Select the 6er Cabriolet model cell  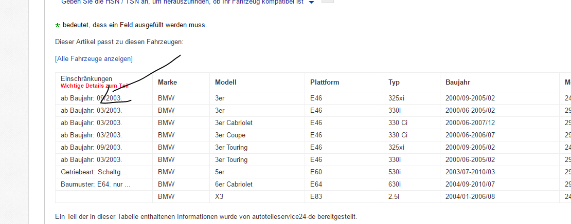234,185
